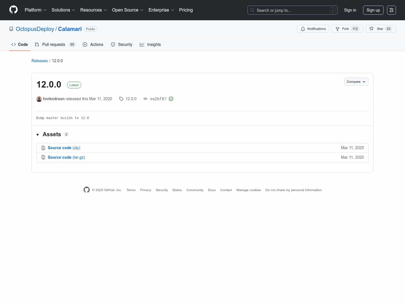This screenshot has width=405, height=304.
Task: Navigate back to the Releases page
Action: tap(39, 61)
